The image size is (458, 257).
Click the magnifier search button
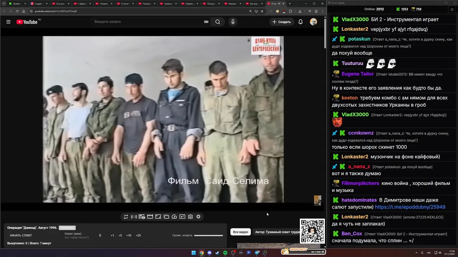[218, 22]
